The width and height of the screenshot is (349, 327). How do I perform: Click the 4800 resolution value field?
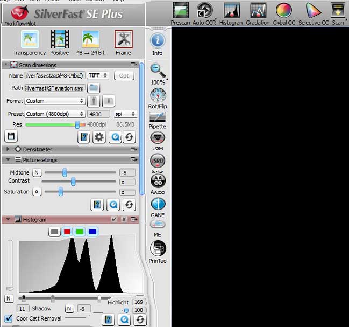pyautogui.click(x=98, y=114)
